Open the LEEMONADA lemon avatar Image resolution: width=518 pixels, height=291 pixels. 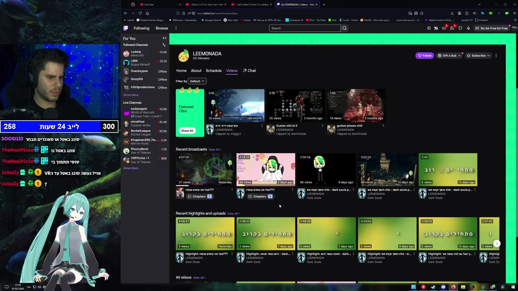click(184, 56)
